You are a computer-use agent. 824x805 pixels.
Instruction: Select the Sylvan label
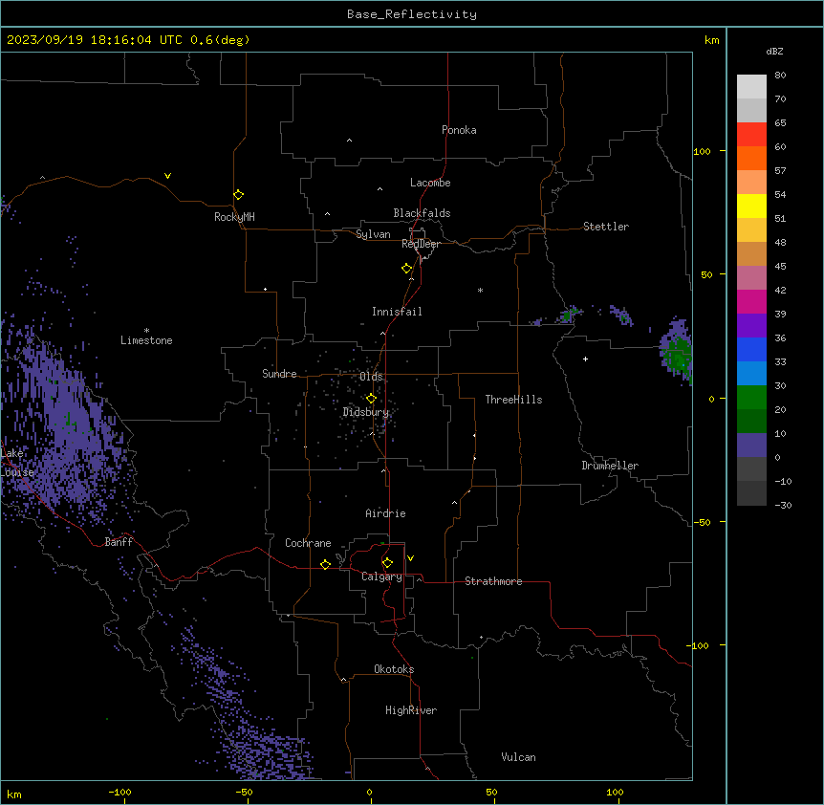[x=373, y=234]
